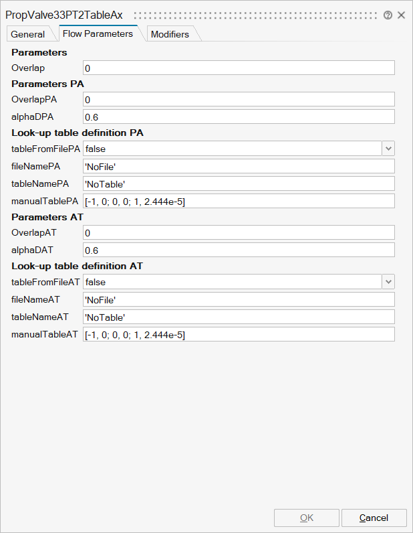Edit the alphaDAT value field

click(239, 250)
